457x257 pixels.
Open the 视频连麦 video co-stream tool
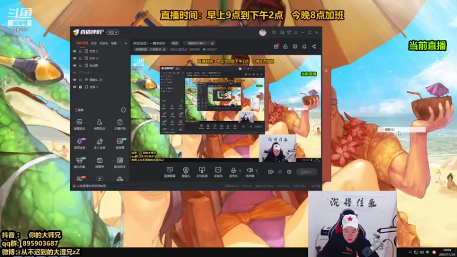pyautogui.click(x=79, y=143)
